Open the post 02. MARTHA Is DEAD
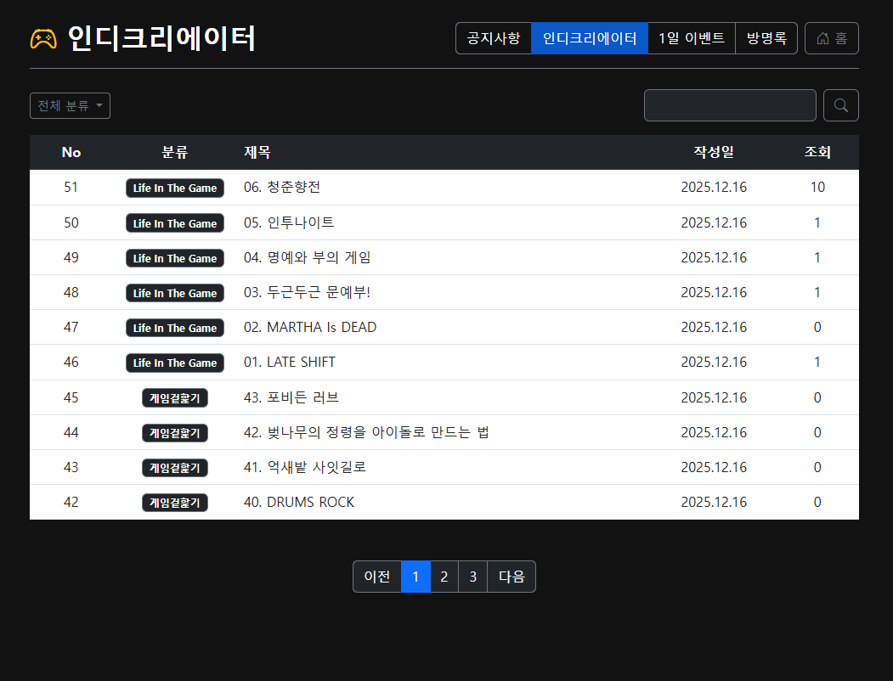893x681 pixels. (310, 327)
